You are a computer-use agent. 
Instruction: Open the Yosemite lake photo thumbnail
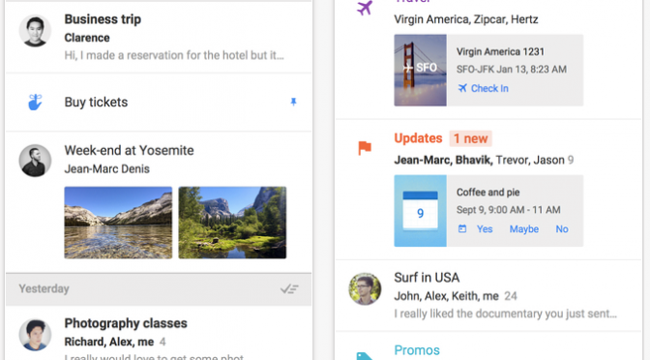tap(118, 223)
